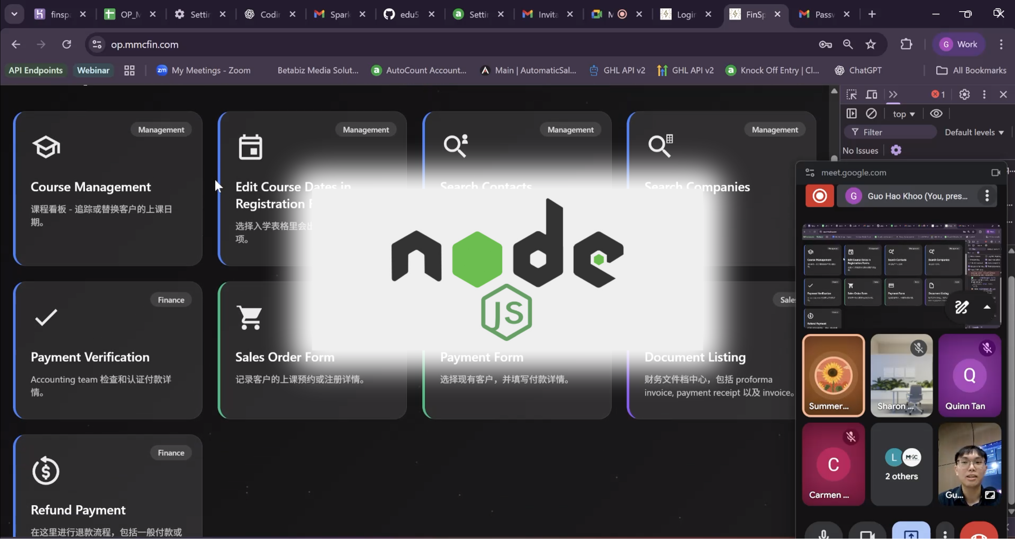
Task: Open the Chrome three-dot menu
Action: pos(1001,45)
